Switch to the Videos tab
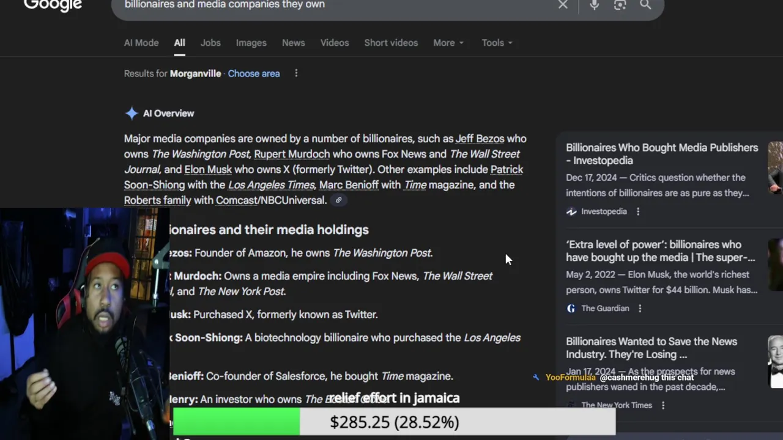 (x=335, y=43)
